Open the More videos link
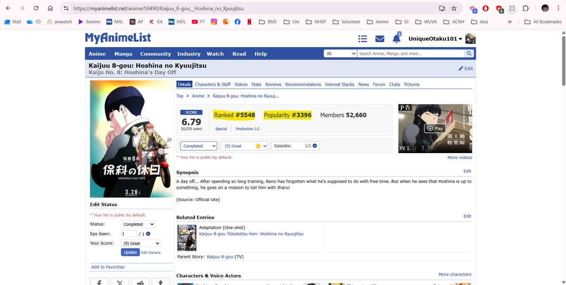Screen dimensions: 566x285 [x=459, y=157]
